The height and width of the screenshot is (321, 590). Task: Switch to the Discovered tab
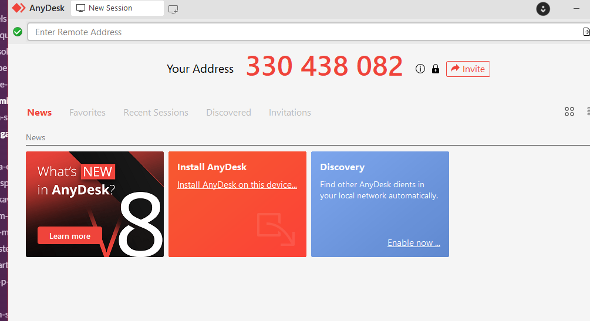[x=228, y=113]
